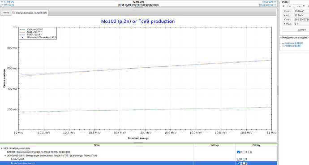This screenshot has height=165, width=309.
Task: Open the X axis Lin scale dropdown
Action: coord(294,6)
